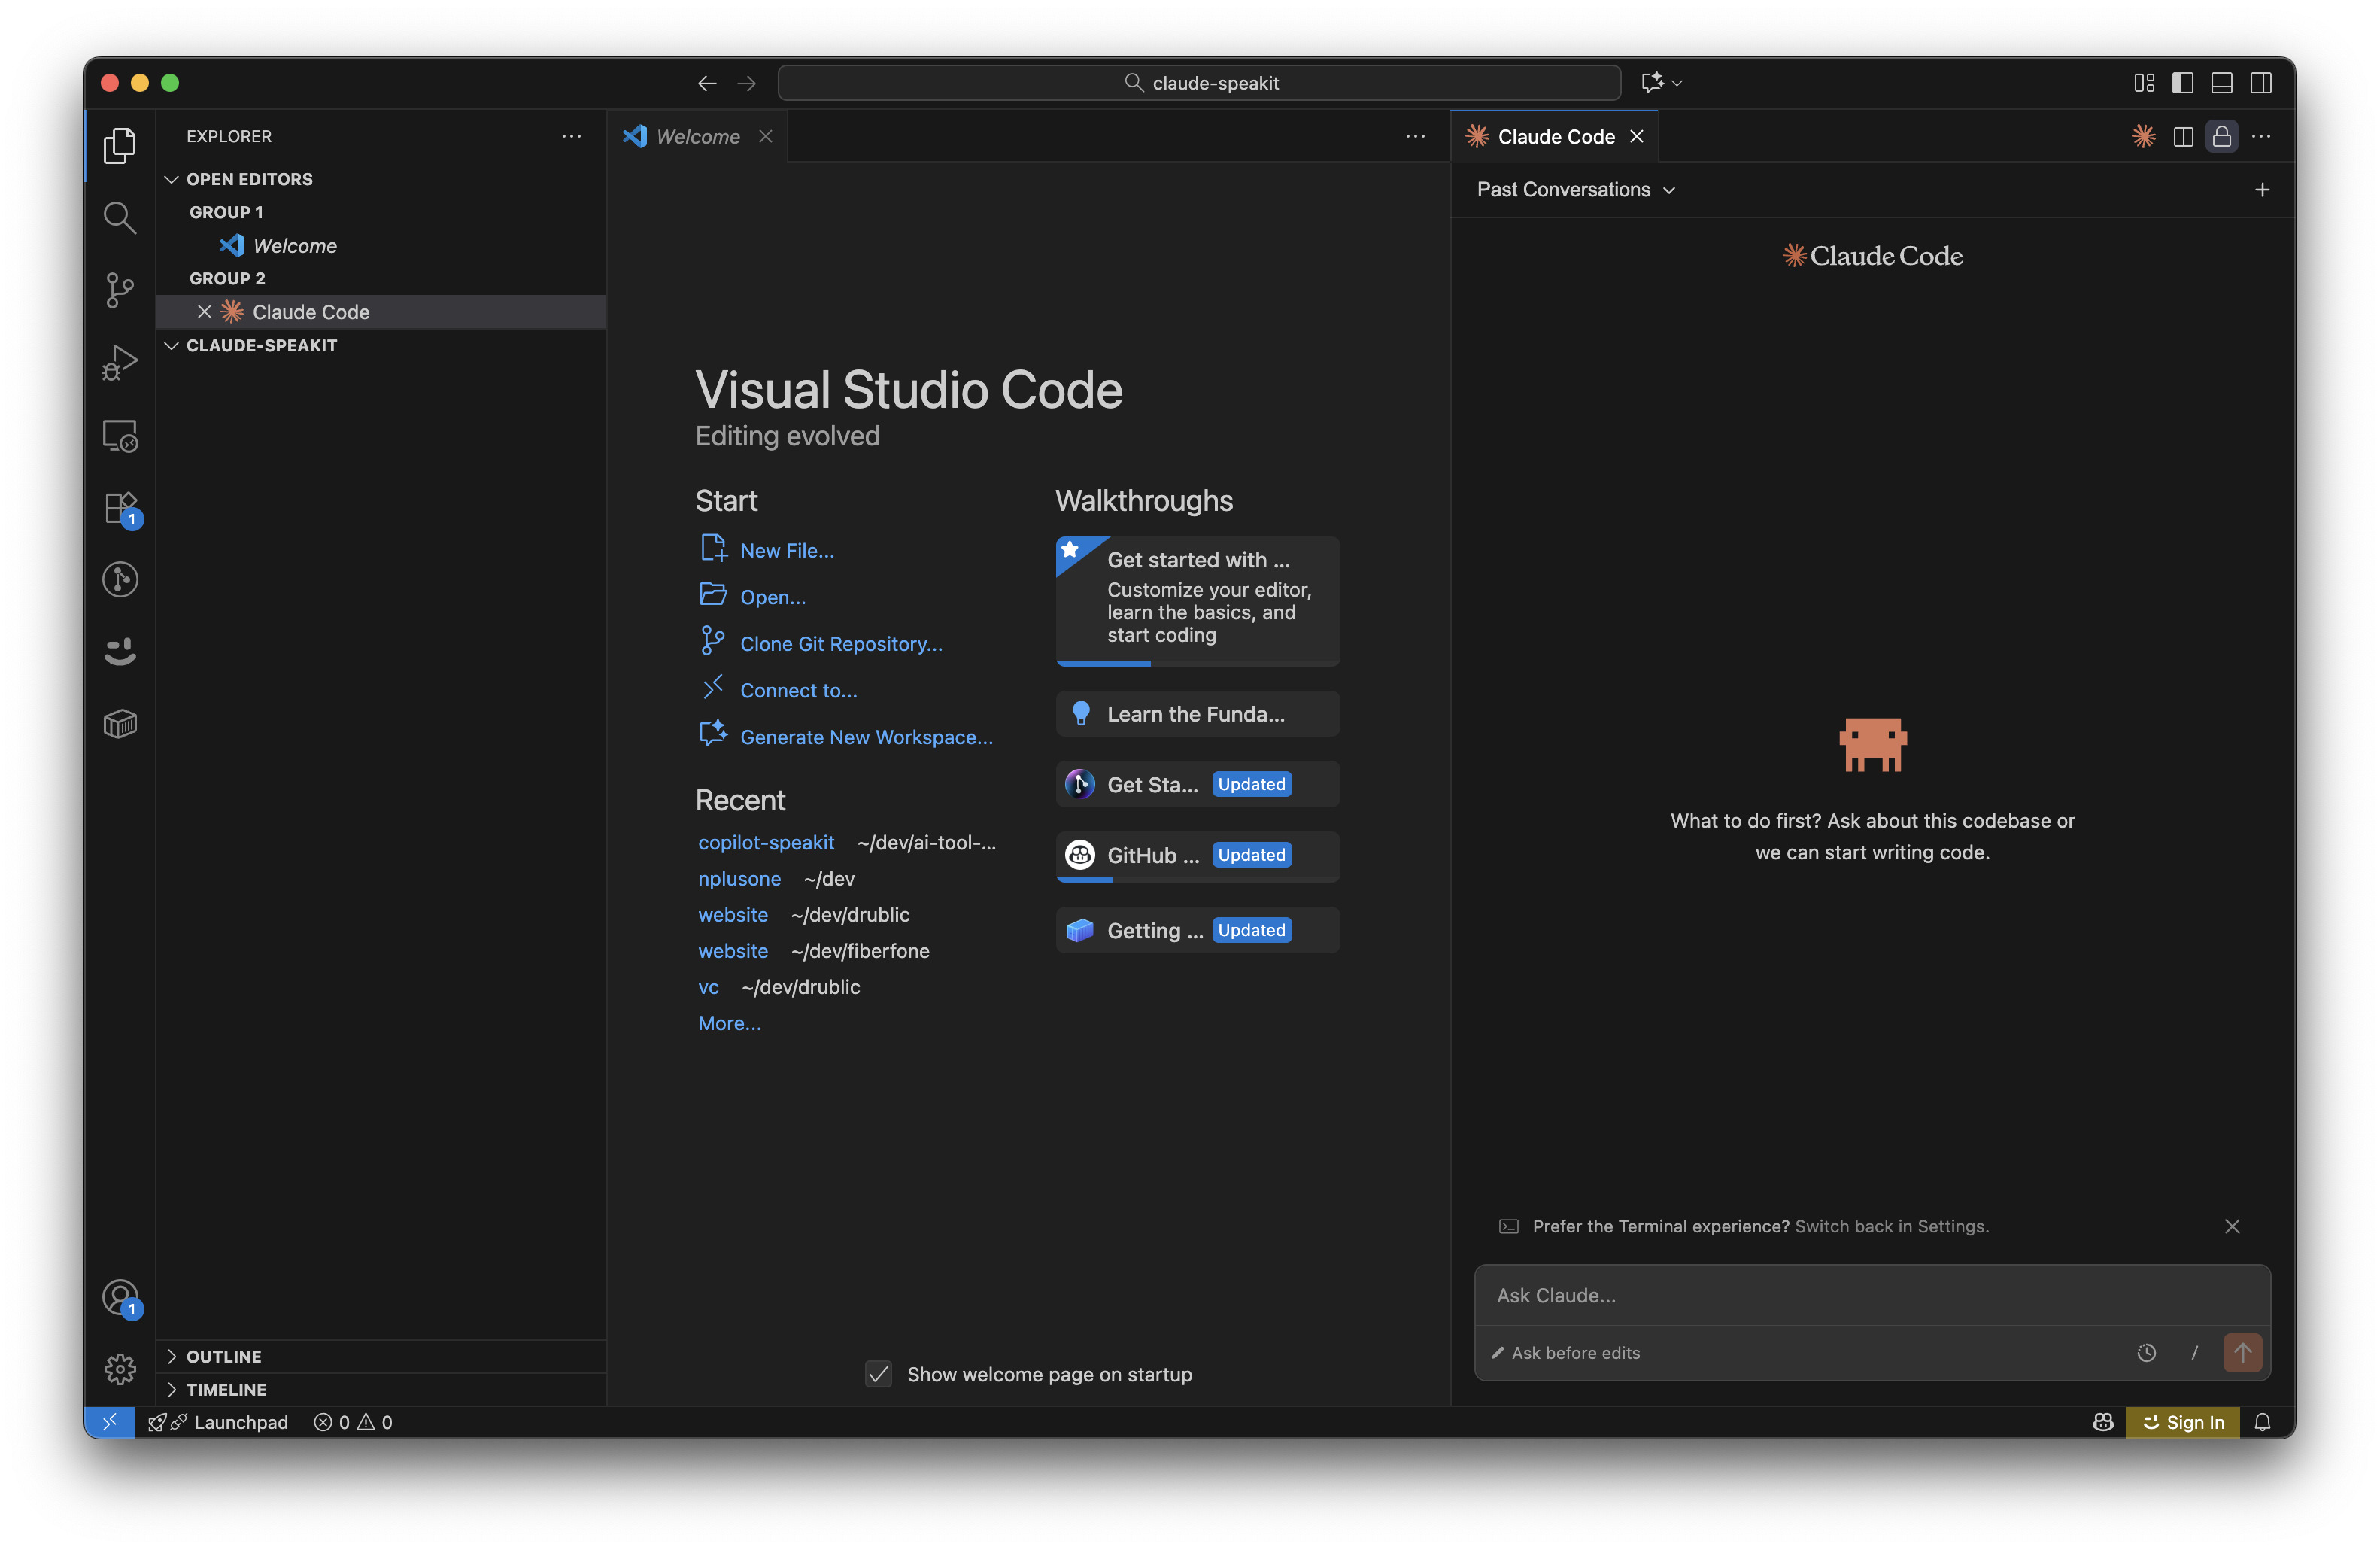Select the Claude Code editor tab

[1555, 136]
